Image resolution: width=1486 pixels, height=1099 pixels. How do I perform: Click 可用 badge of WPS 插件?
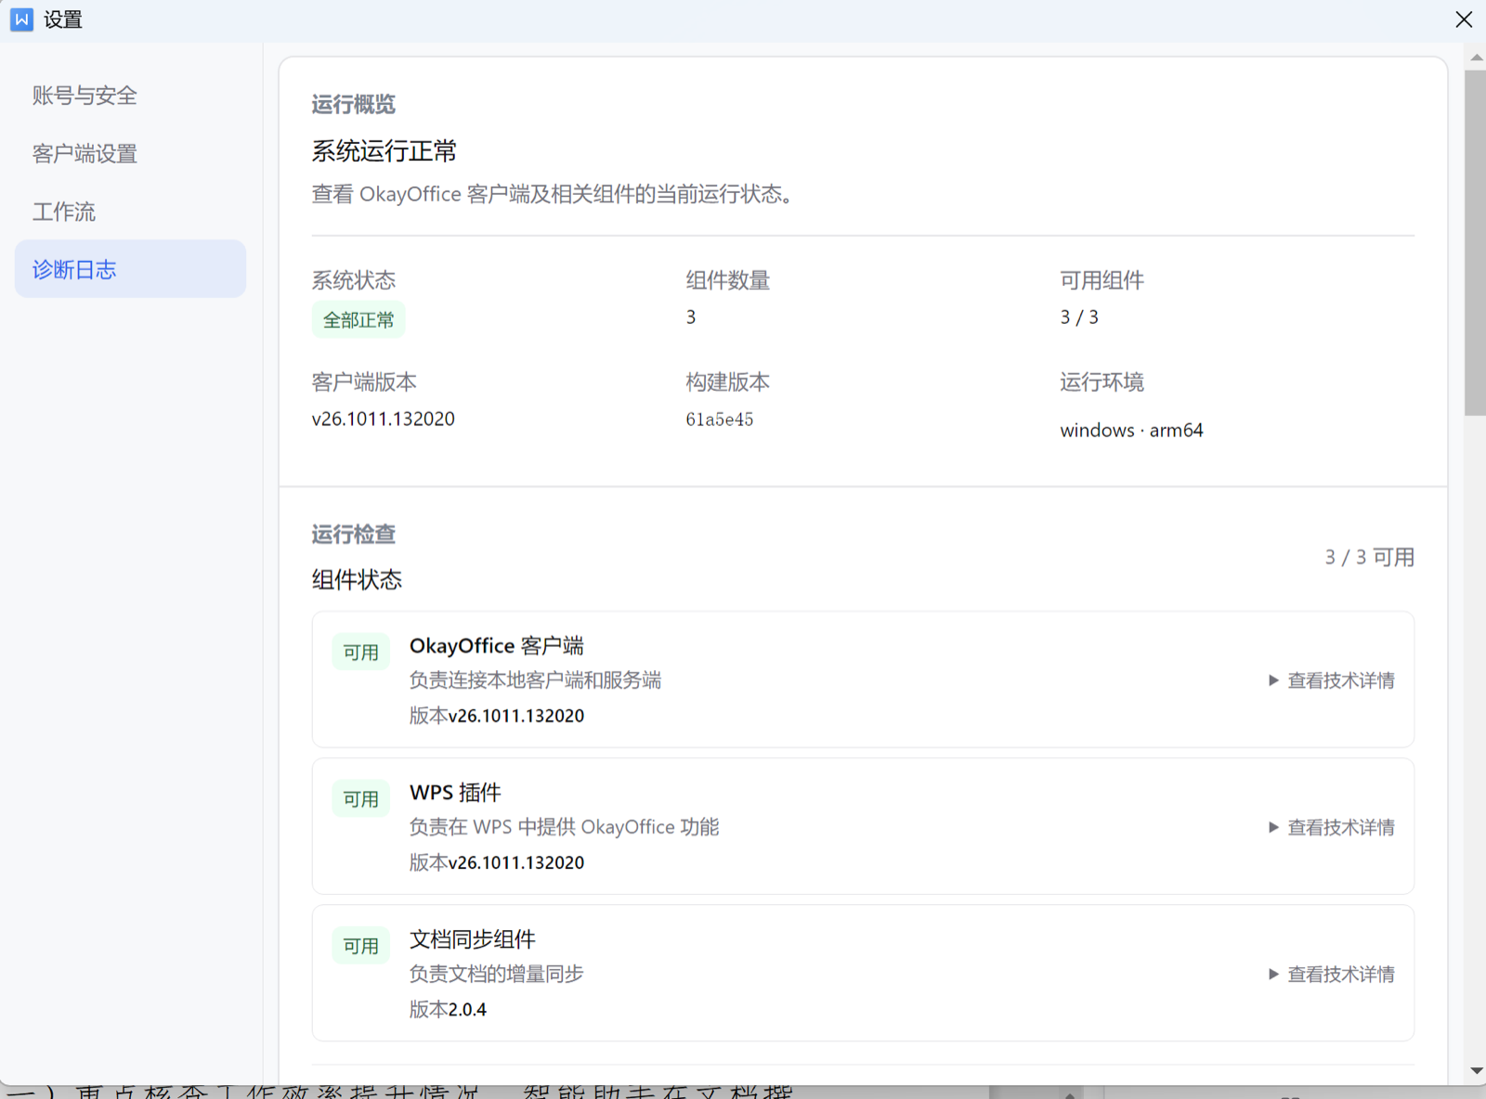(361, 799)
